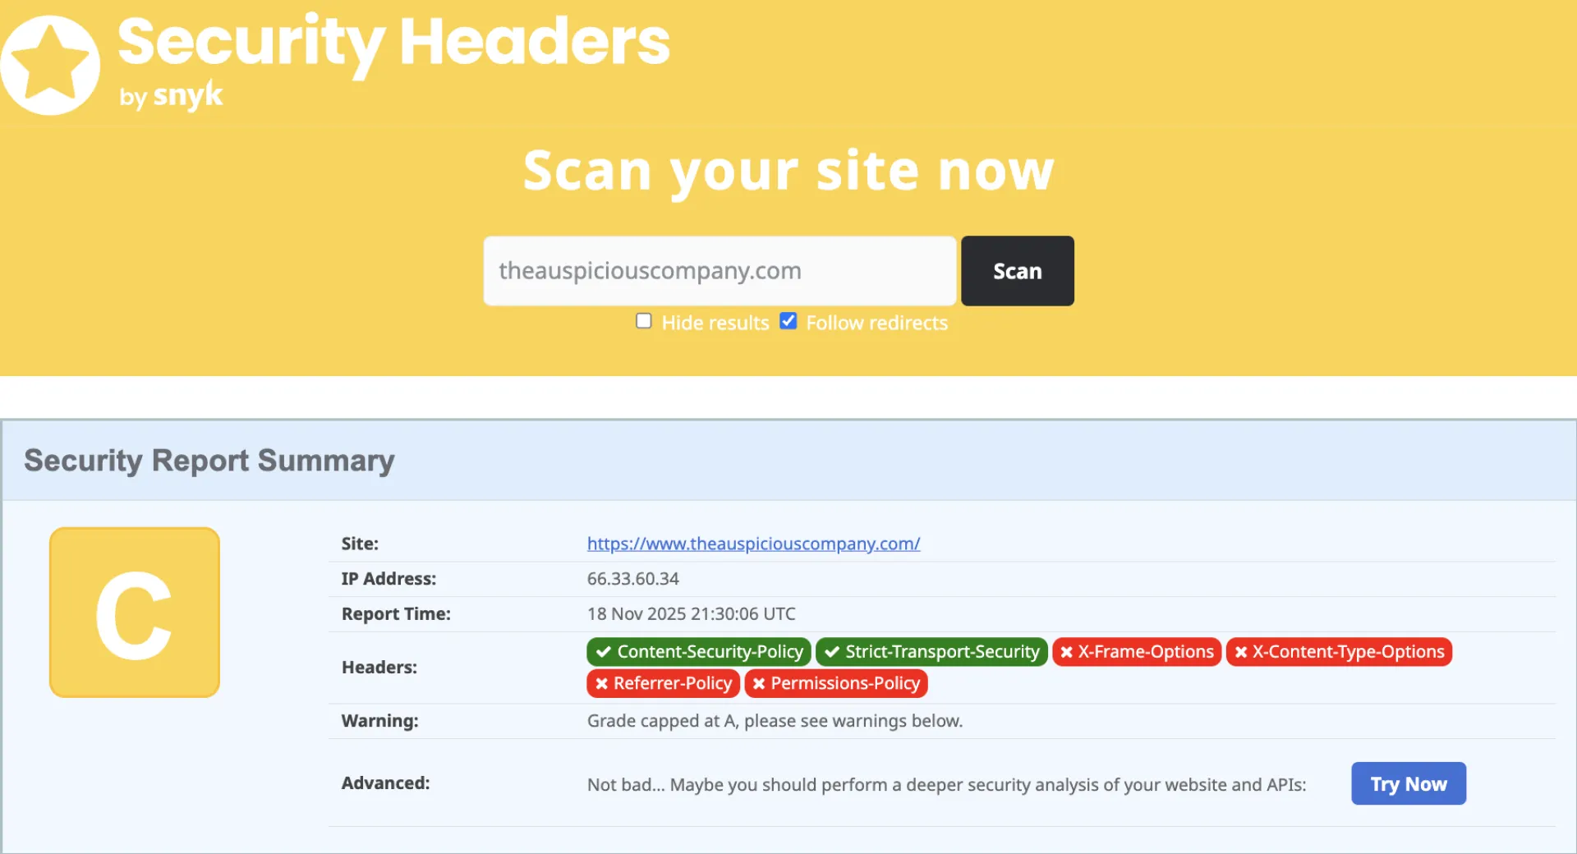Uncheck the Follow redirects checkbox

coord(788,321)
